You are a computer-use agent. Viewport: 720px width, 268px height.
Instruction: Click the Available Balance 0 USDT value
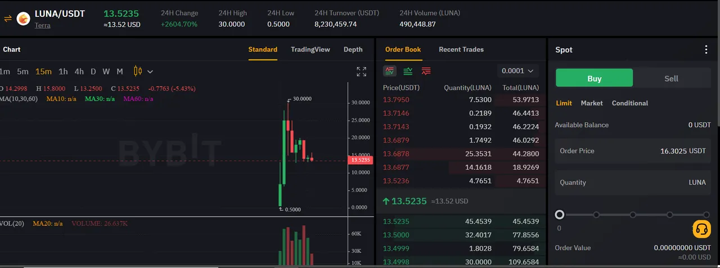pyautogui.click(x=699, y=125)
